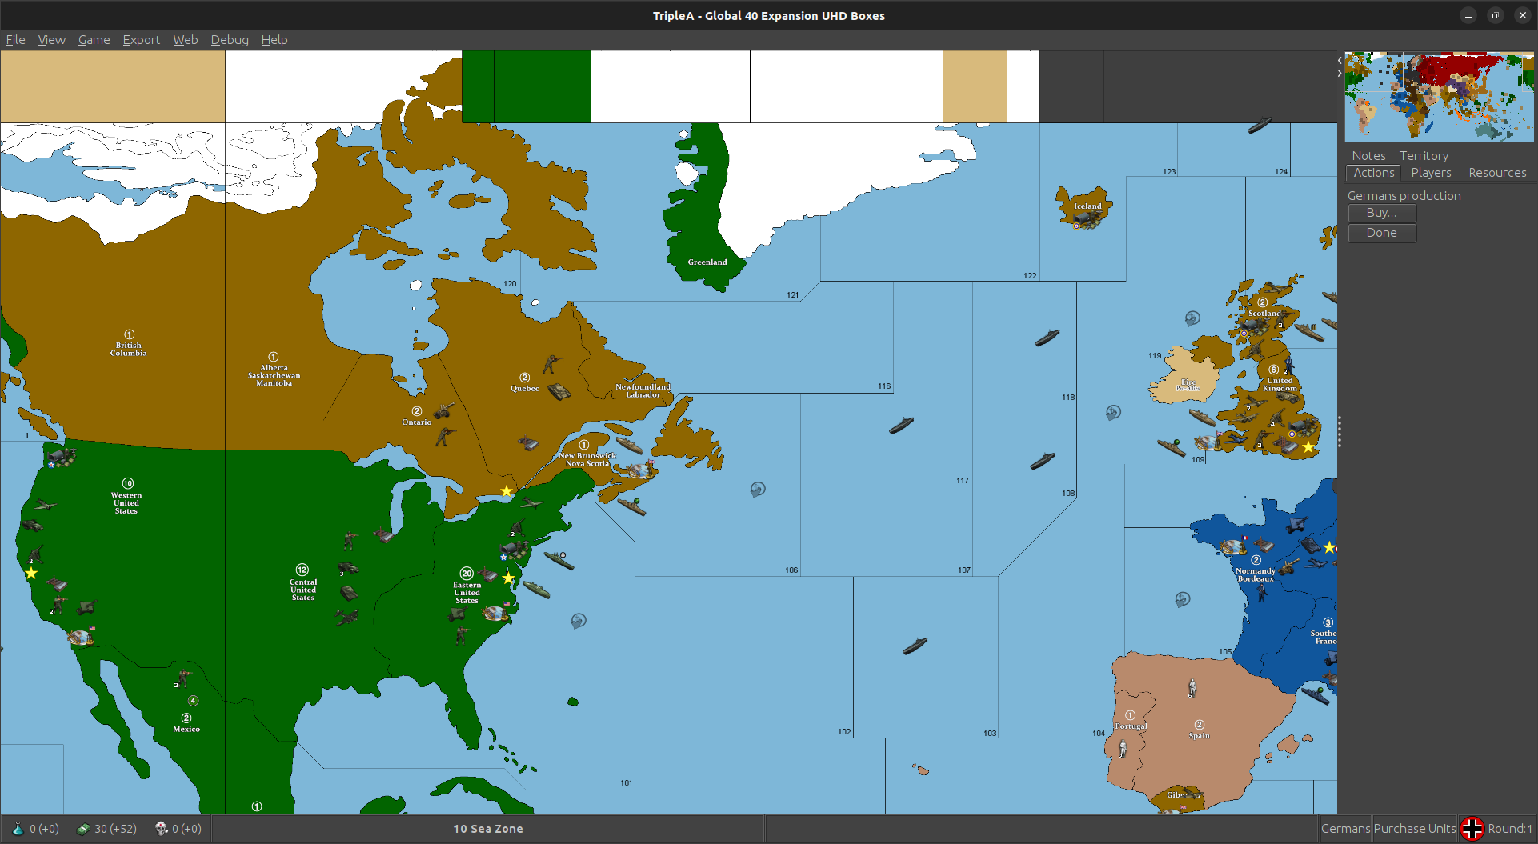Screen dimensions: 1538x844
Task: Select the convoy marker in the Bay of Biscay
Action: click(x=1182, y=599)
